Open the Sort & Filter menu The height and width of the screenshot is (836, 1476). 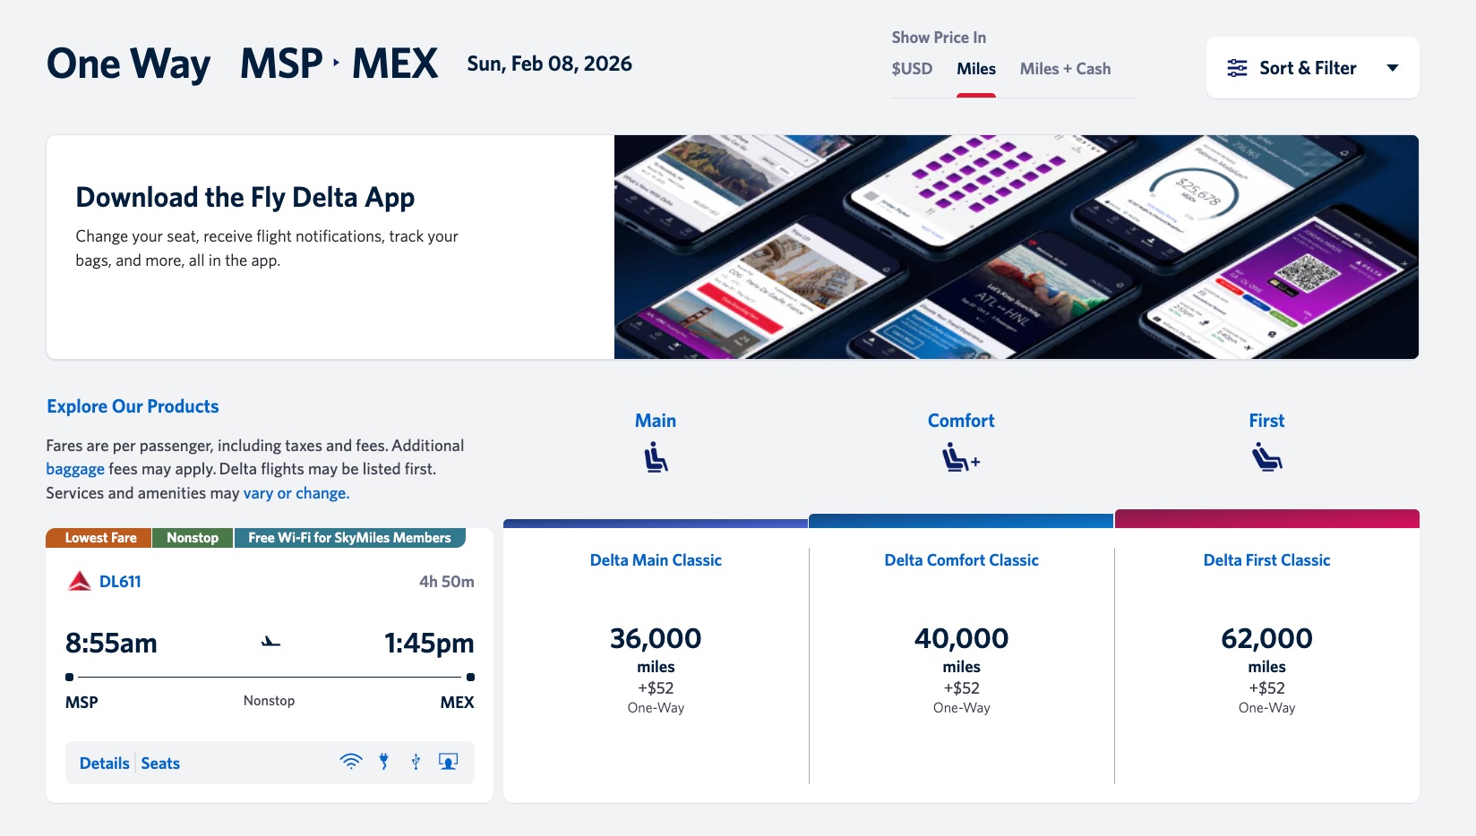pos(1312,68)
